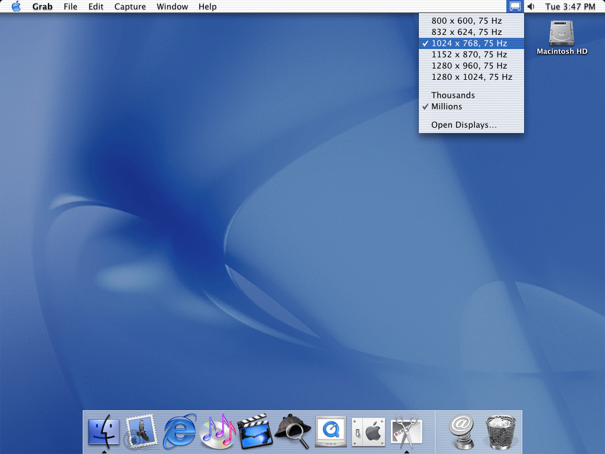This screenshot has height=454, width=605.
Task: Open iMovie clapperboard icon in Dock
Action: point(255,432)
